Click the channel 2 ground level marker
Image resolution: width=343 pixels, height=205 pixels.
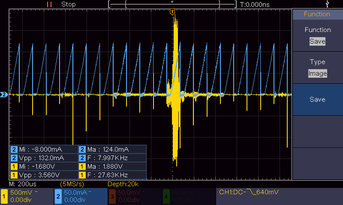[4, 94]
